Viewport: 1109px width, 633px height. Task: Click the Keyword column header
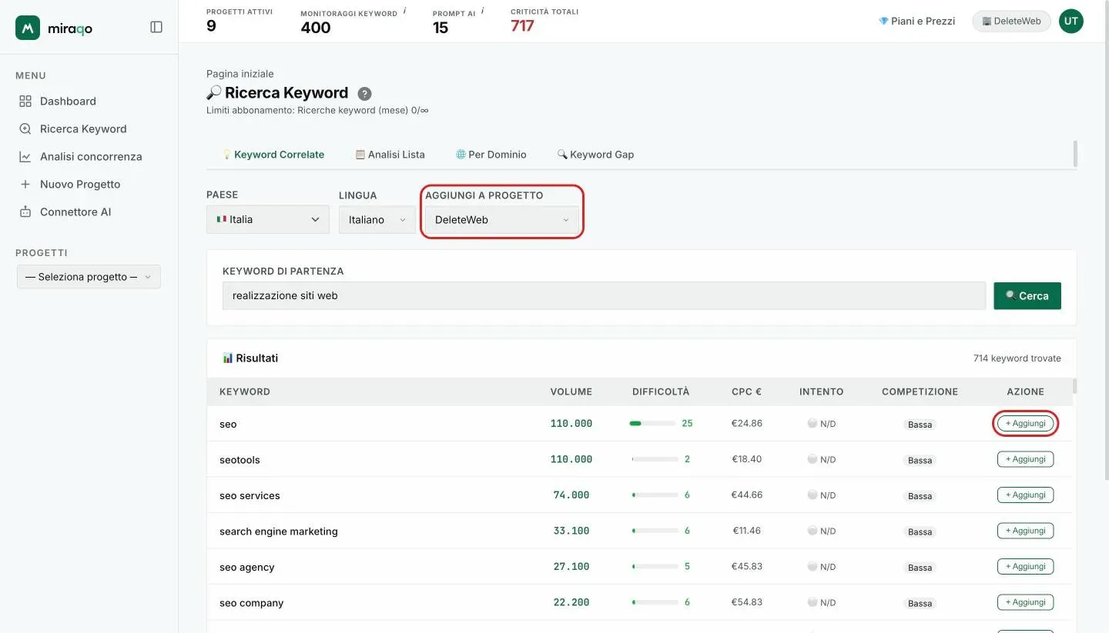(245, 391)
